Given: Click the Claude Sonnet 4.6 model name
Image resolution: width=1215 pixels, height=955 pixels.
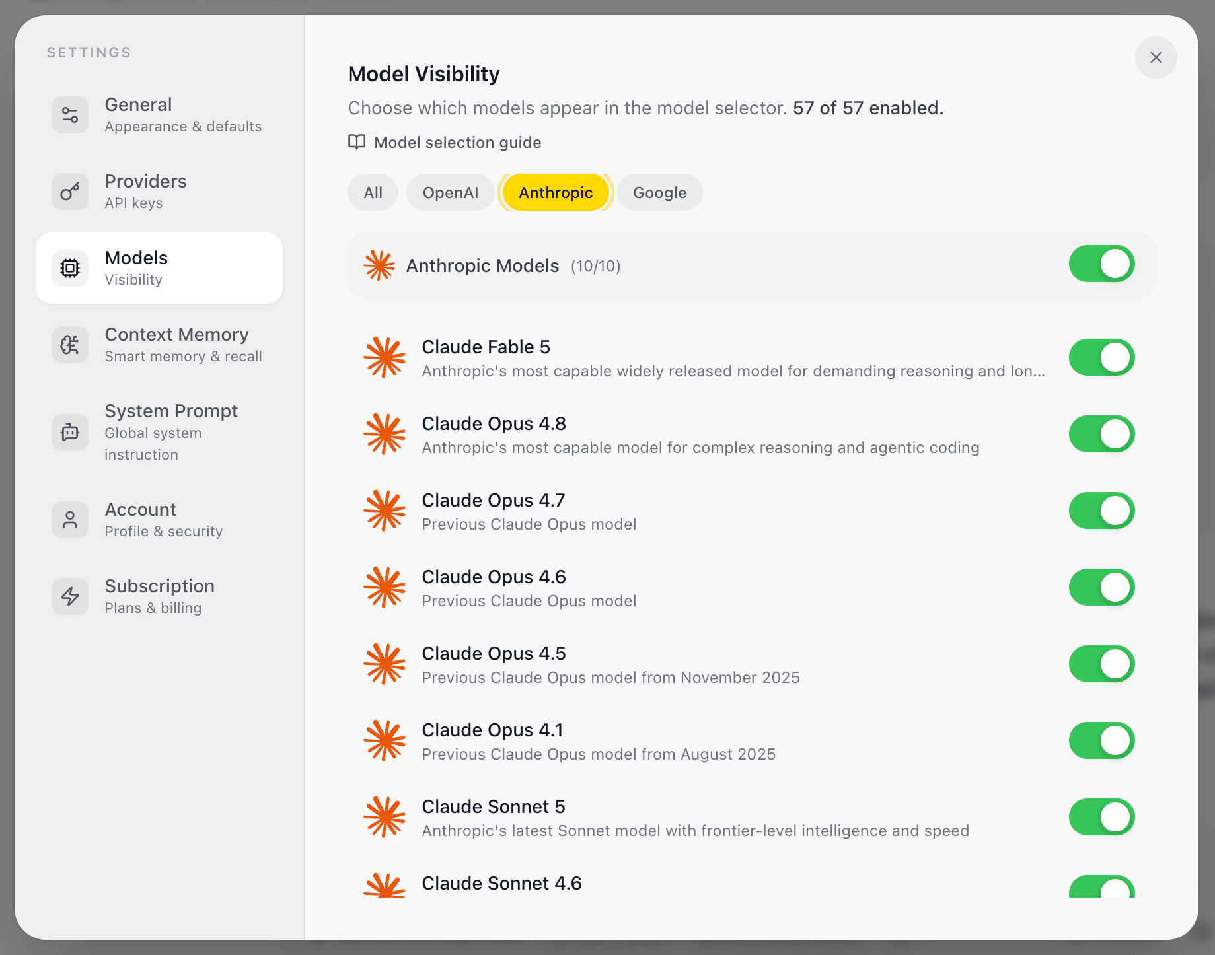Looking at the screenshot, I should [x=501, y=883].
